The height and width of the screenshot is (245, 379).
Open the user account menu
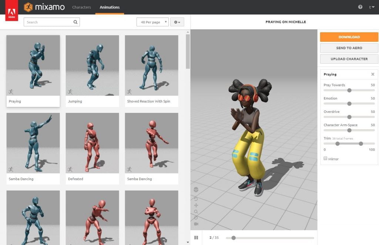(x=372, y=7)
